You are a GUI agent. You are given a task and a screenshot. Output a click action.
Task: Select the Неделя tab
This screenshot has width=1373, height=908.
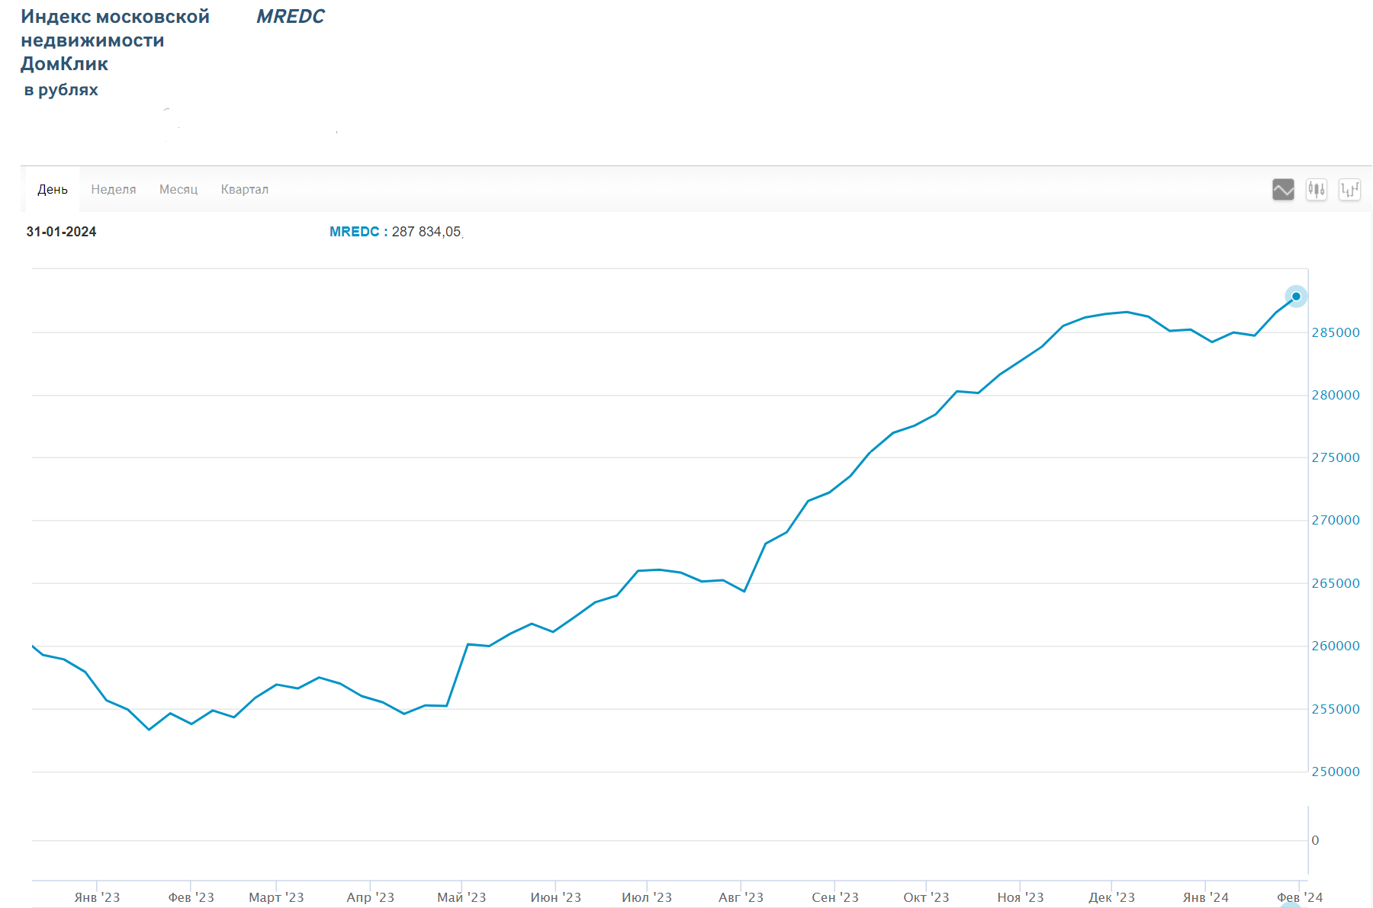(x=114, y=189)
